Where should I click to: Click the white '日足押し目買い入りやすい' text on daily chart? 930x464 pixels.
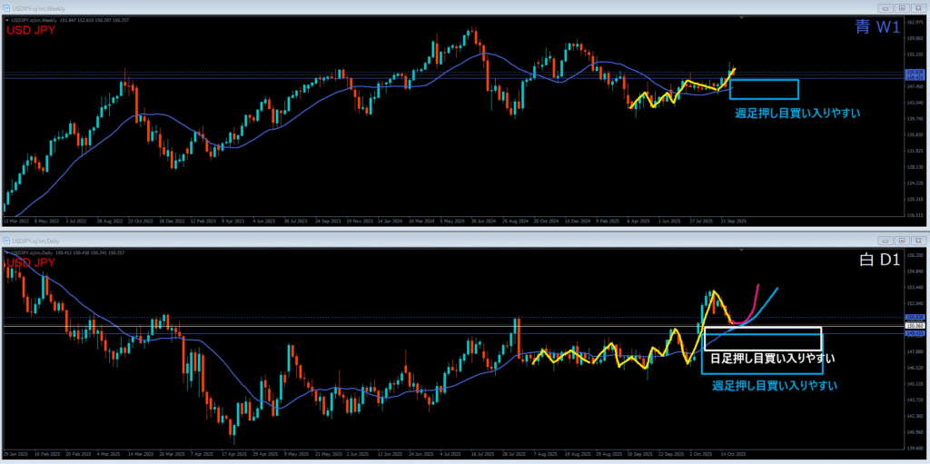771,359
